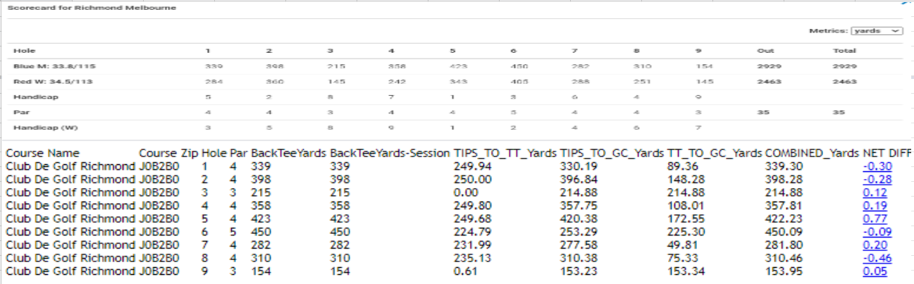Follow the -0.09 NET DIFF link

tap(875, 233)
